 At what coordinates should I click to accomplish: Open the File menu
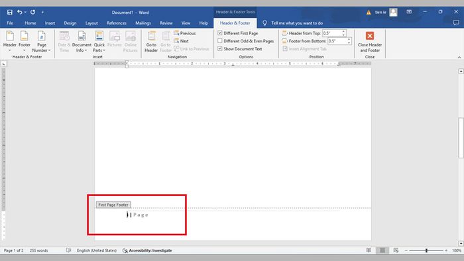[x=10, y=23]
